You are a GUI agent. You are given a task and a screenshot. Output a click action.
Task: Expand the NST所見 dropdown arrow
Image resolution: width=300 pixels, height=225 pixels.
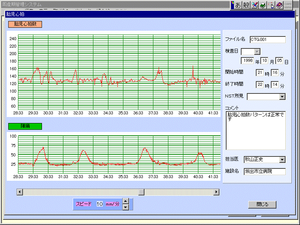pyautogui.click(x=282, y=97)
